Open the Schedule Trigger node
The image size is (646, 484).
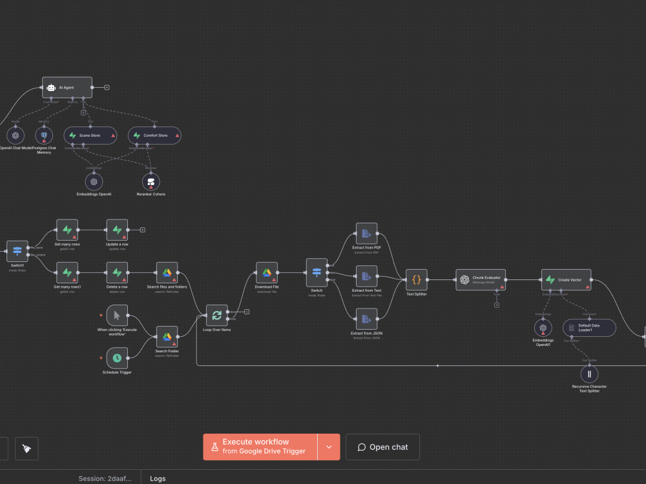(x=117, y=358)
